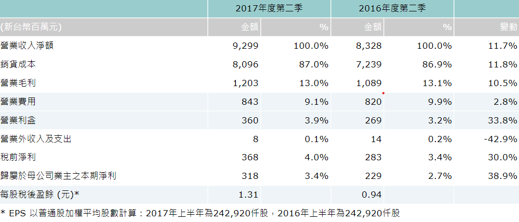The image size is (519, 222).
Task: Click the 歸屬於母公司業主之本期淨利 row label
Action: click(x=58, y=176)
